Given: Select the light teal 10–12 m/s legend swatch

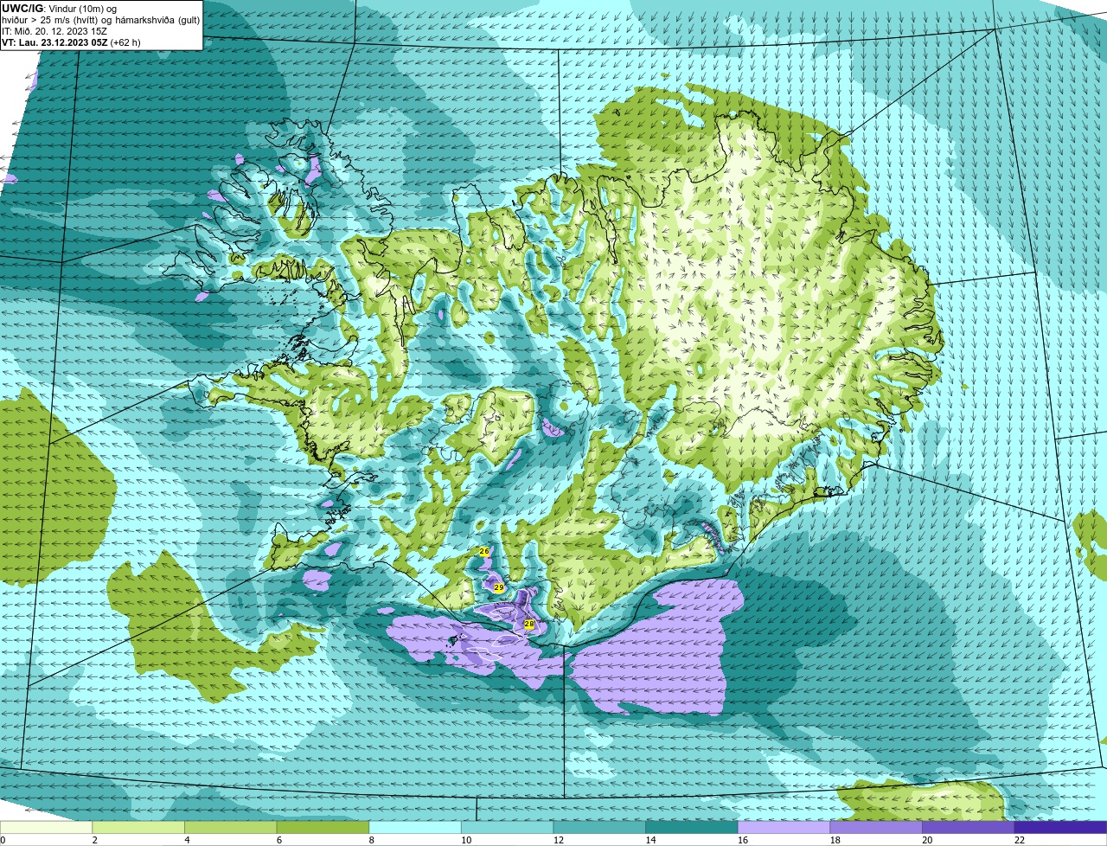Looking at the screenshot, I should point(507,827).
